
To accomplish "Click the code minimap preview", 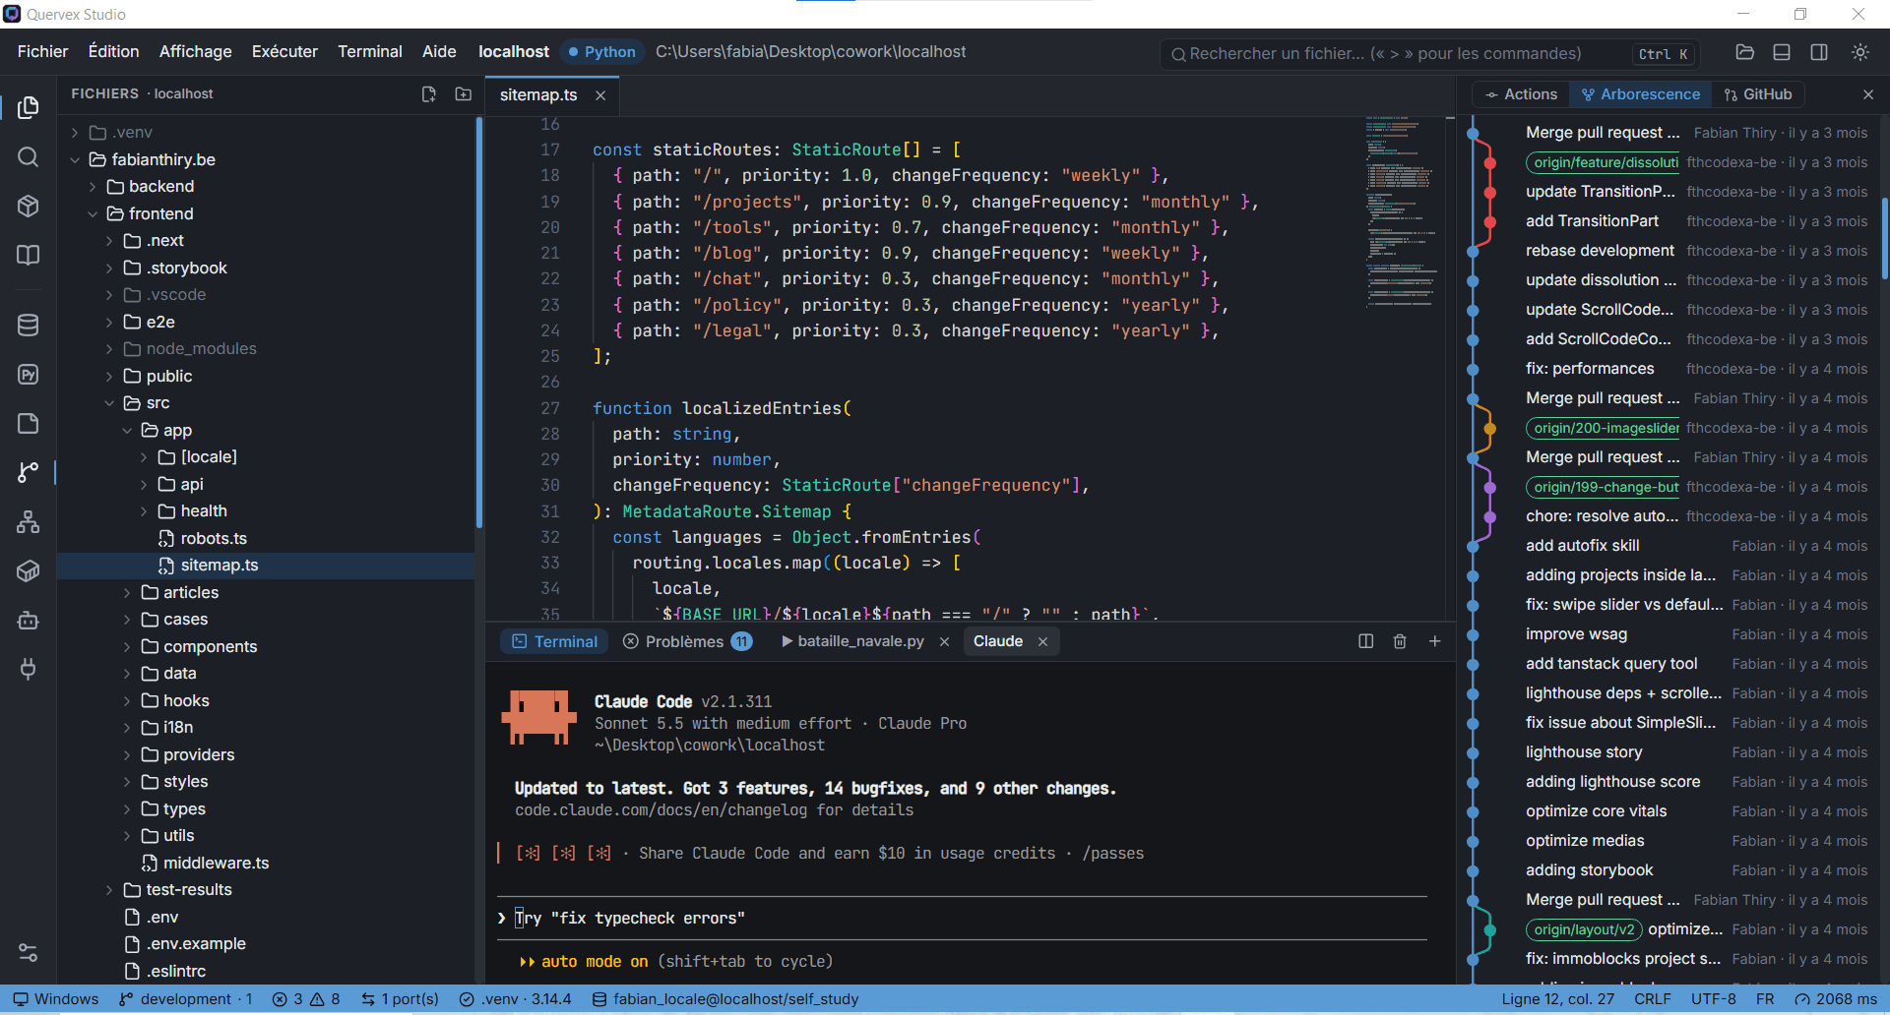I will click(1402, 211).
